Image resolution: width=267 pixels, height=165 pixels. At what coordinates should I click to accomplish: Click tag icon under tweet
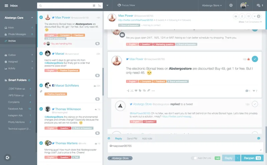click(140, 91)
